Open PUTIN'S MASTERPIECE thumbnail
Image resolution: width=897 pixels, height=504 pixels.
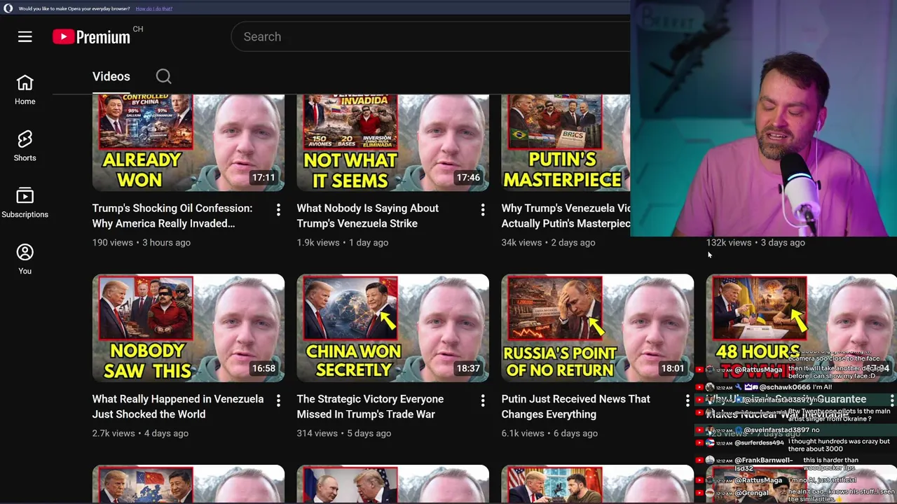(566, 143)
